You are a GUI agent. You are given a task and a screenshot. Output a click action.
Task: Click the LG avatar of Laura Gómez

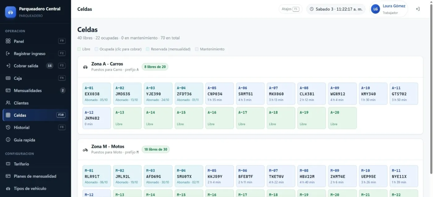click(375, 9)
